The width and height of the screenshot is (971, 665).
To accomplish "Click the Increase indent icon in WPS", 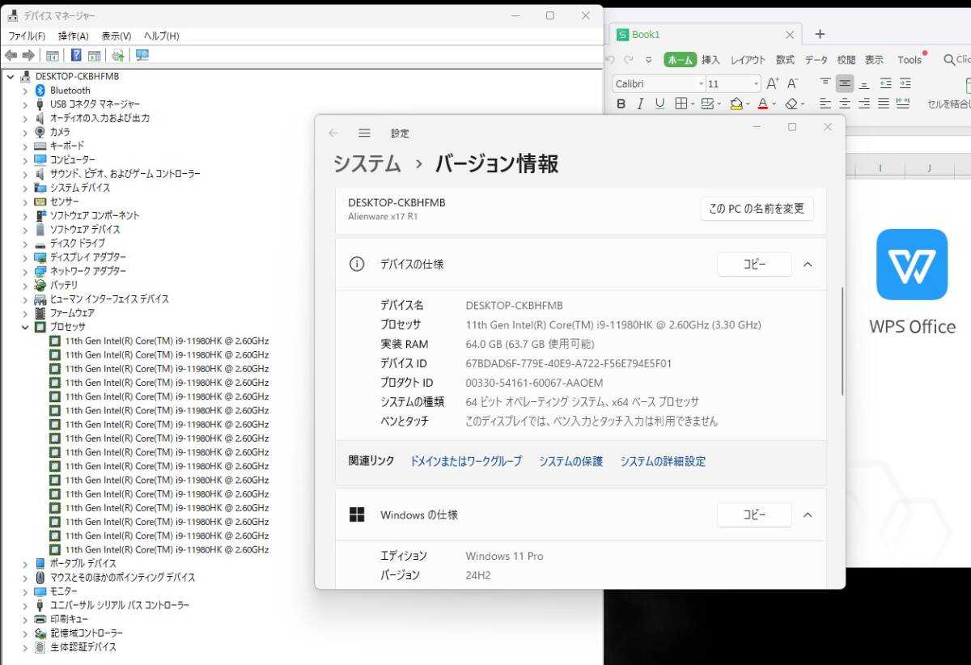I will [x=905, y=83].
